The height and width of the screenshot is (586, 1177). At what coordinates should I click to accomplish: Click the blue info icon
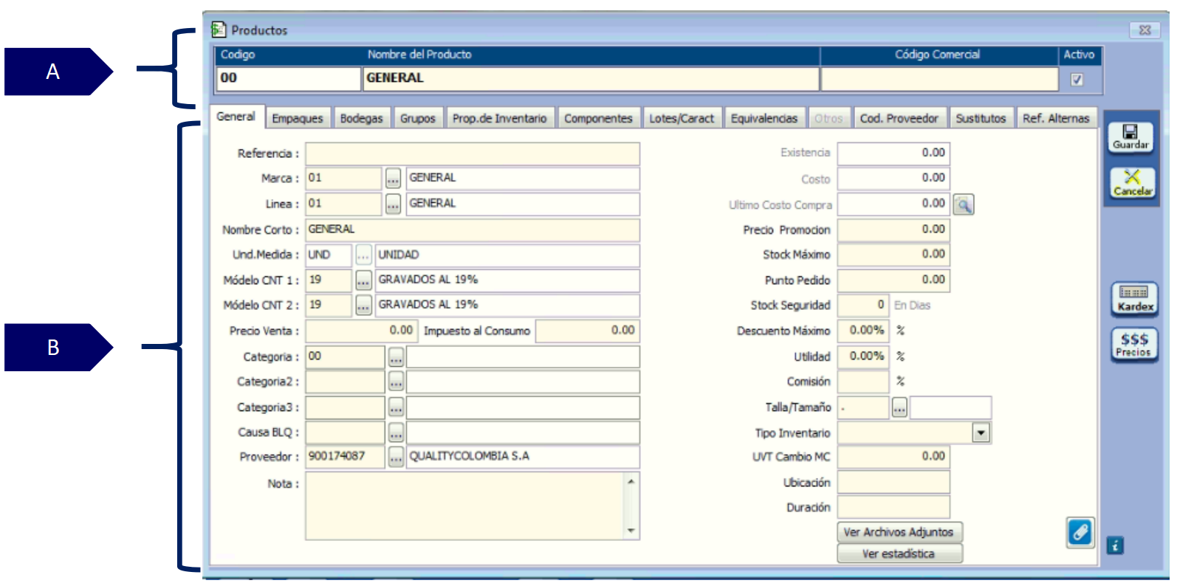click(x=1115, y=546)
